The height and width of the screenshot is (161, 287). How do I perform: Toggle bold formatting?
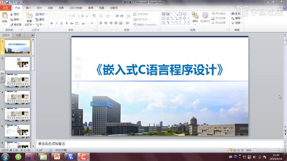click(52, 23)
